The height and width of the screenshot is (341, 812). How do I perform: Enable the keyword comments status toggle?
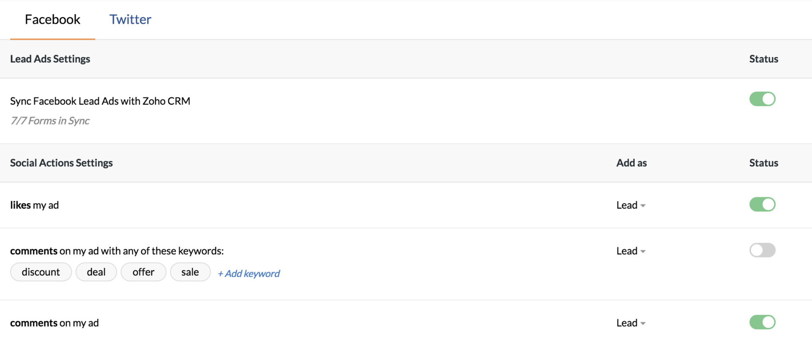coord(762,250)
